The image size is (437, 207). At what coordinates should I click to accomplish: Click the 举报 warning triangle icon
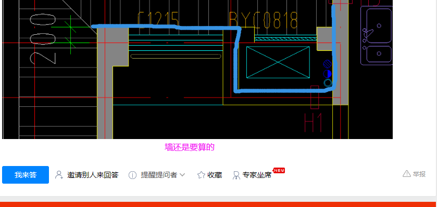(407, 174)
